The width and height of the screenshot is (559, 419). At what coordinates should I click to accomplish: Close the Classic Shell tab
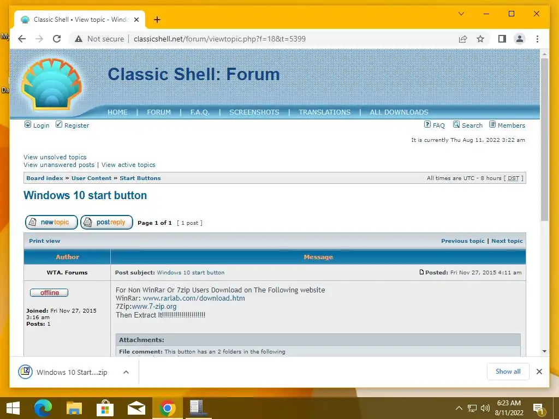[136, 20]
